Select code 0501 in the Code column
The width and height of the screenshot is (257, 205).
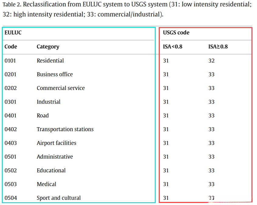point(10,157)
